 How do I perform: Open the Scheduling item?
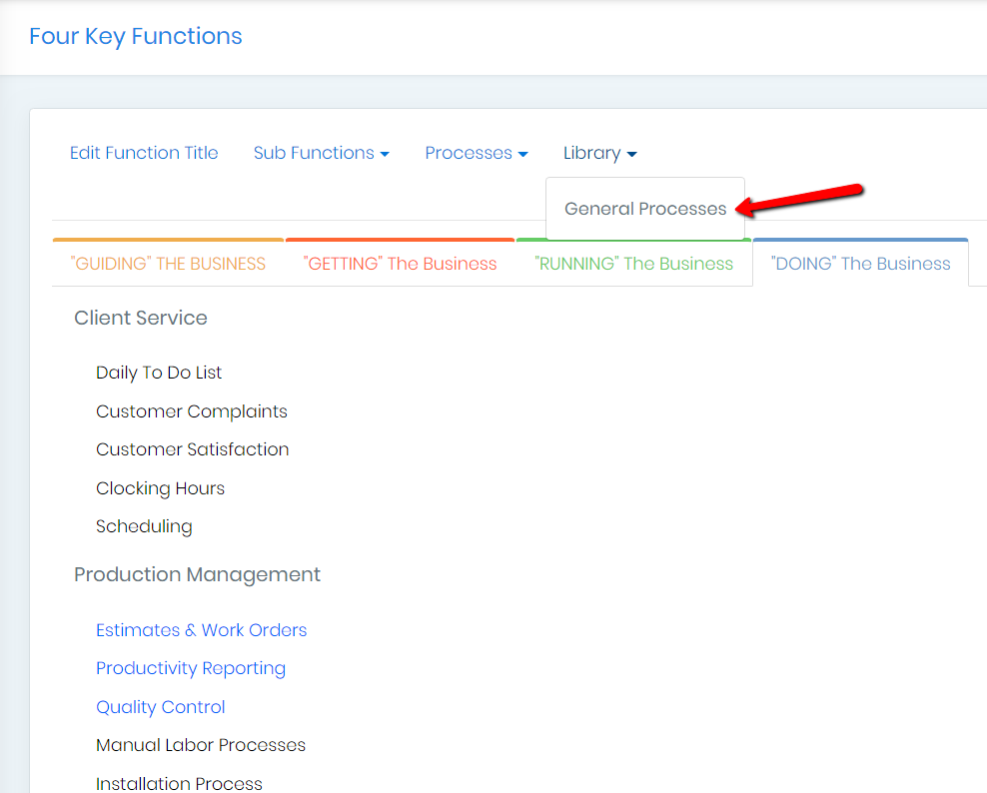click(x=144, y=526)
